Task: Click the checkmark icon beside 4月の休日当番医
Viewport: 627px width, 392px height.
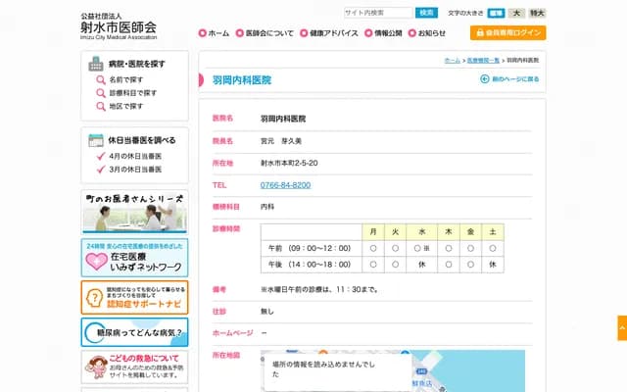Action: (x=101, y=157)
